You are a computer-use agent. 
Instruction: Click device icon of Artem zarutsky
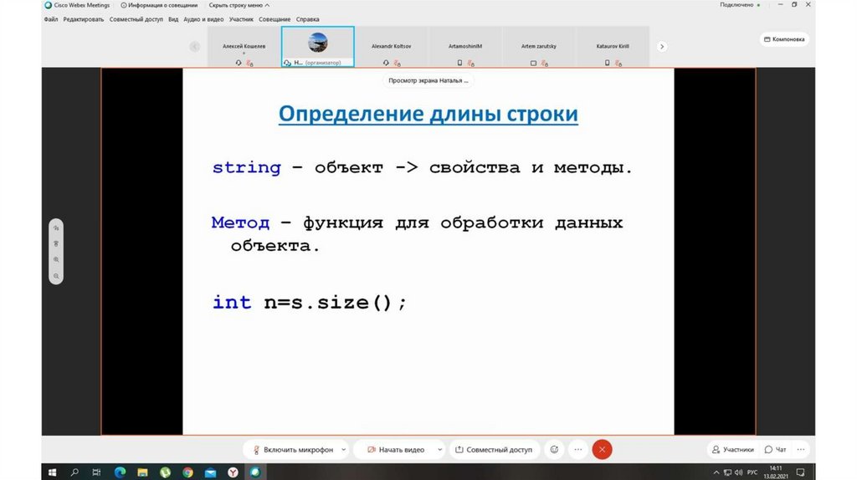533,63
